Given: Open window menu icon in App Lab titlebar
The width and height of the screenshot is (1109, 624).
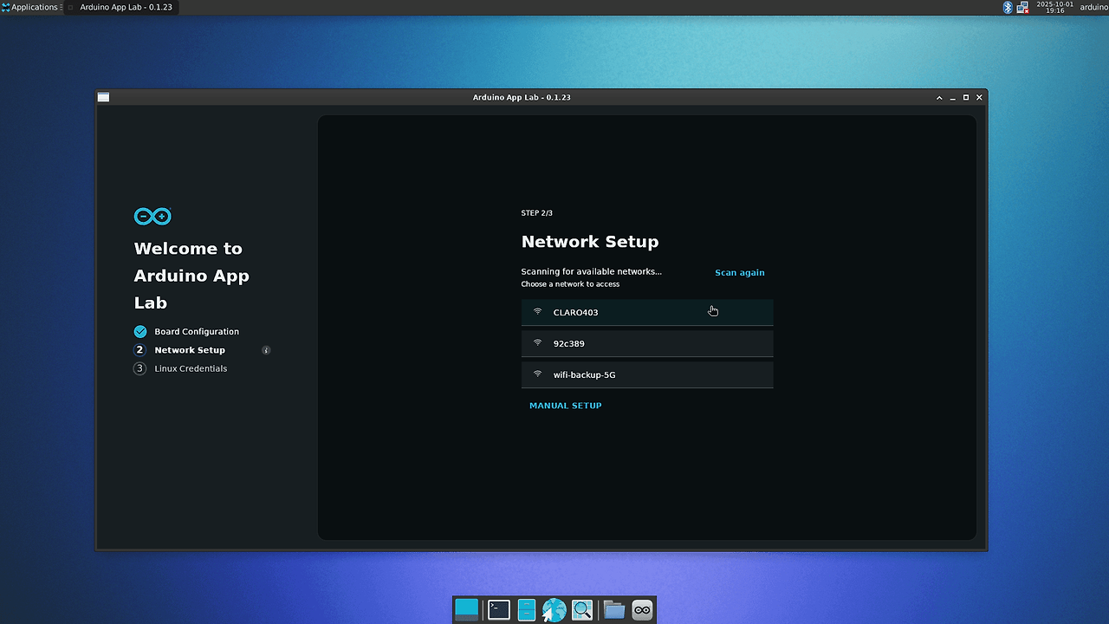Looking at the screenshot, I should coord(104,97).
